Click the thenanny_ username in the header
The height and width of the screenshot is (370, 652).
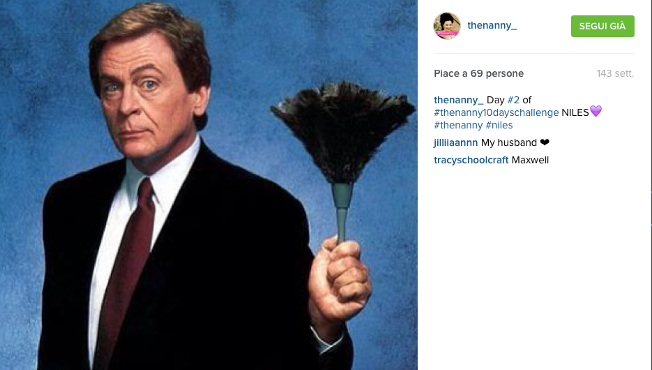492,25
